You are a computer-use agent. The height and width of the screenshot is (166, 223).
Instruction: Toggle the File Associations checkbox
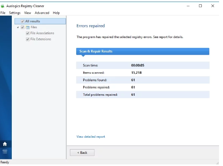(x=27, y=33)
